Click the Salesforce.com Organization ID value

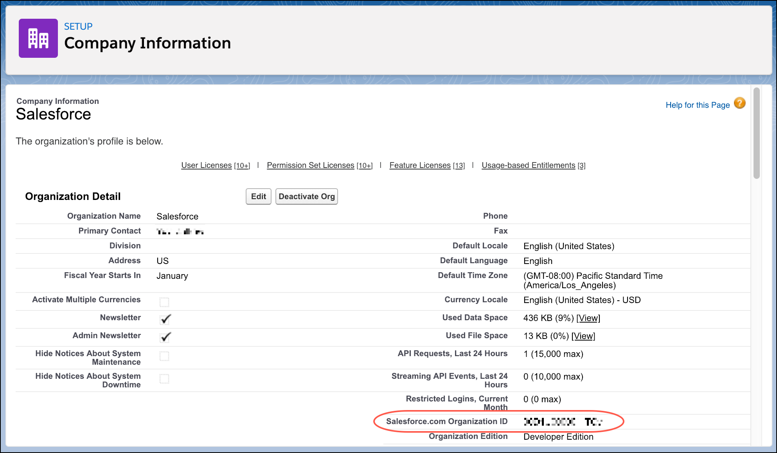563,422
